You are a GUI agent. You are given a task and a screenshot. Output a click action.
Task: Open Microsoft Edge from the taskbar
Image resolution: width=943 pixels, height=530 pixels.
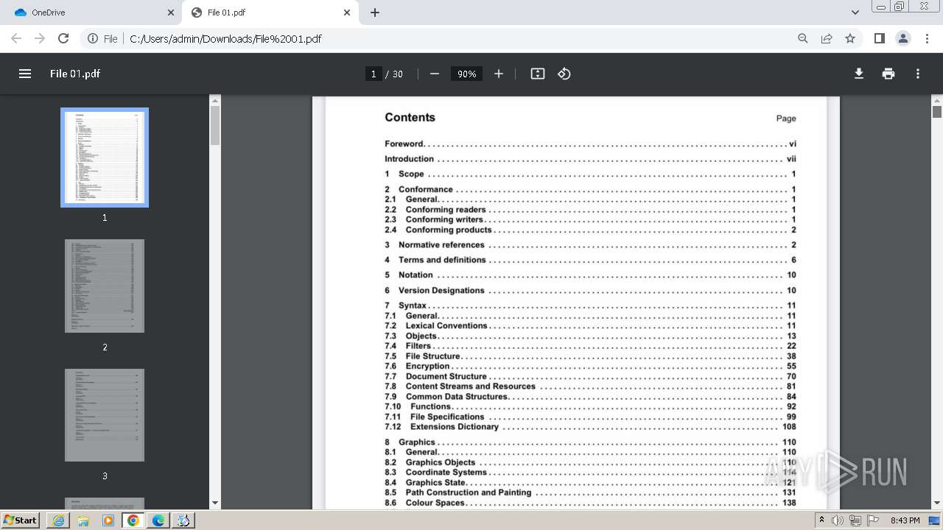[158, 520]
